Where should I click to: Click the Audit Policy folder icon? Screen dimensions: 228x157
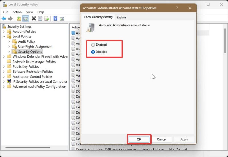tap(15, 41)
